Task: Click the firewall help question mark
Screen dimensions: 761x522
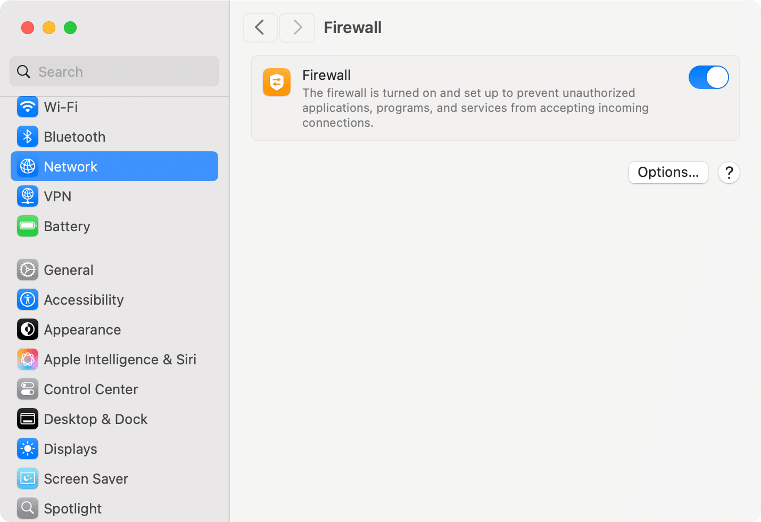Action: point(729,173)
